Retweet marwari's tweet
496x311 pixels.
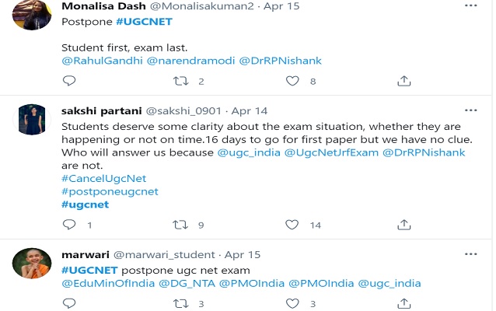pyautogui.click(x=180, y=304)
